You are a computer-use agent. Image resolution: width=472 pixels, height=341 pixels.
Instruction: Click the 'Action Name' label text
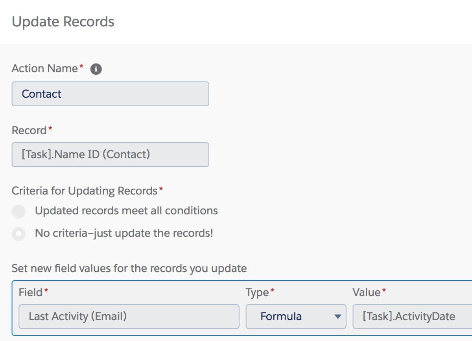45,69
